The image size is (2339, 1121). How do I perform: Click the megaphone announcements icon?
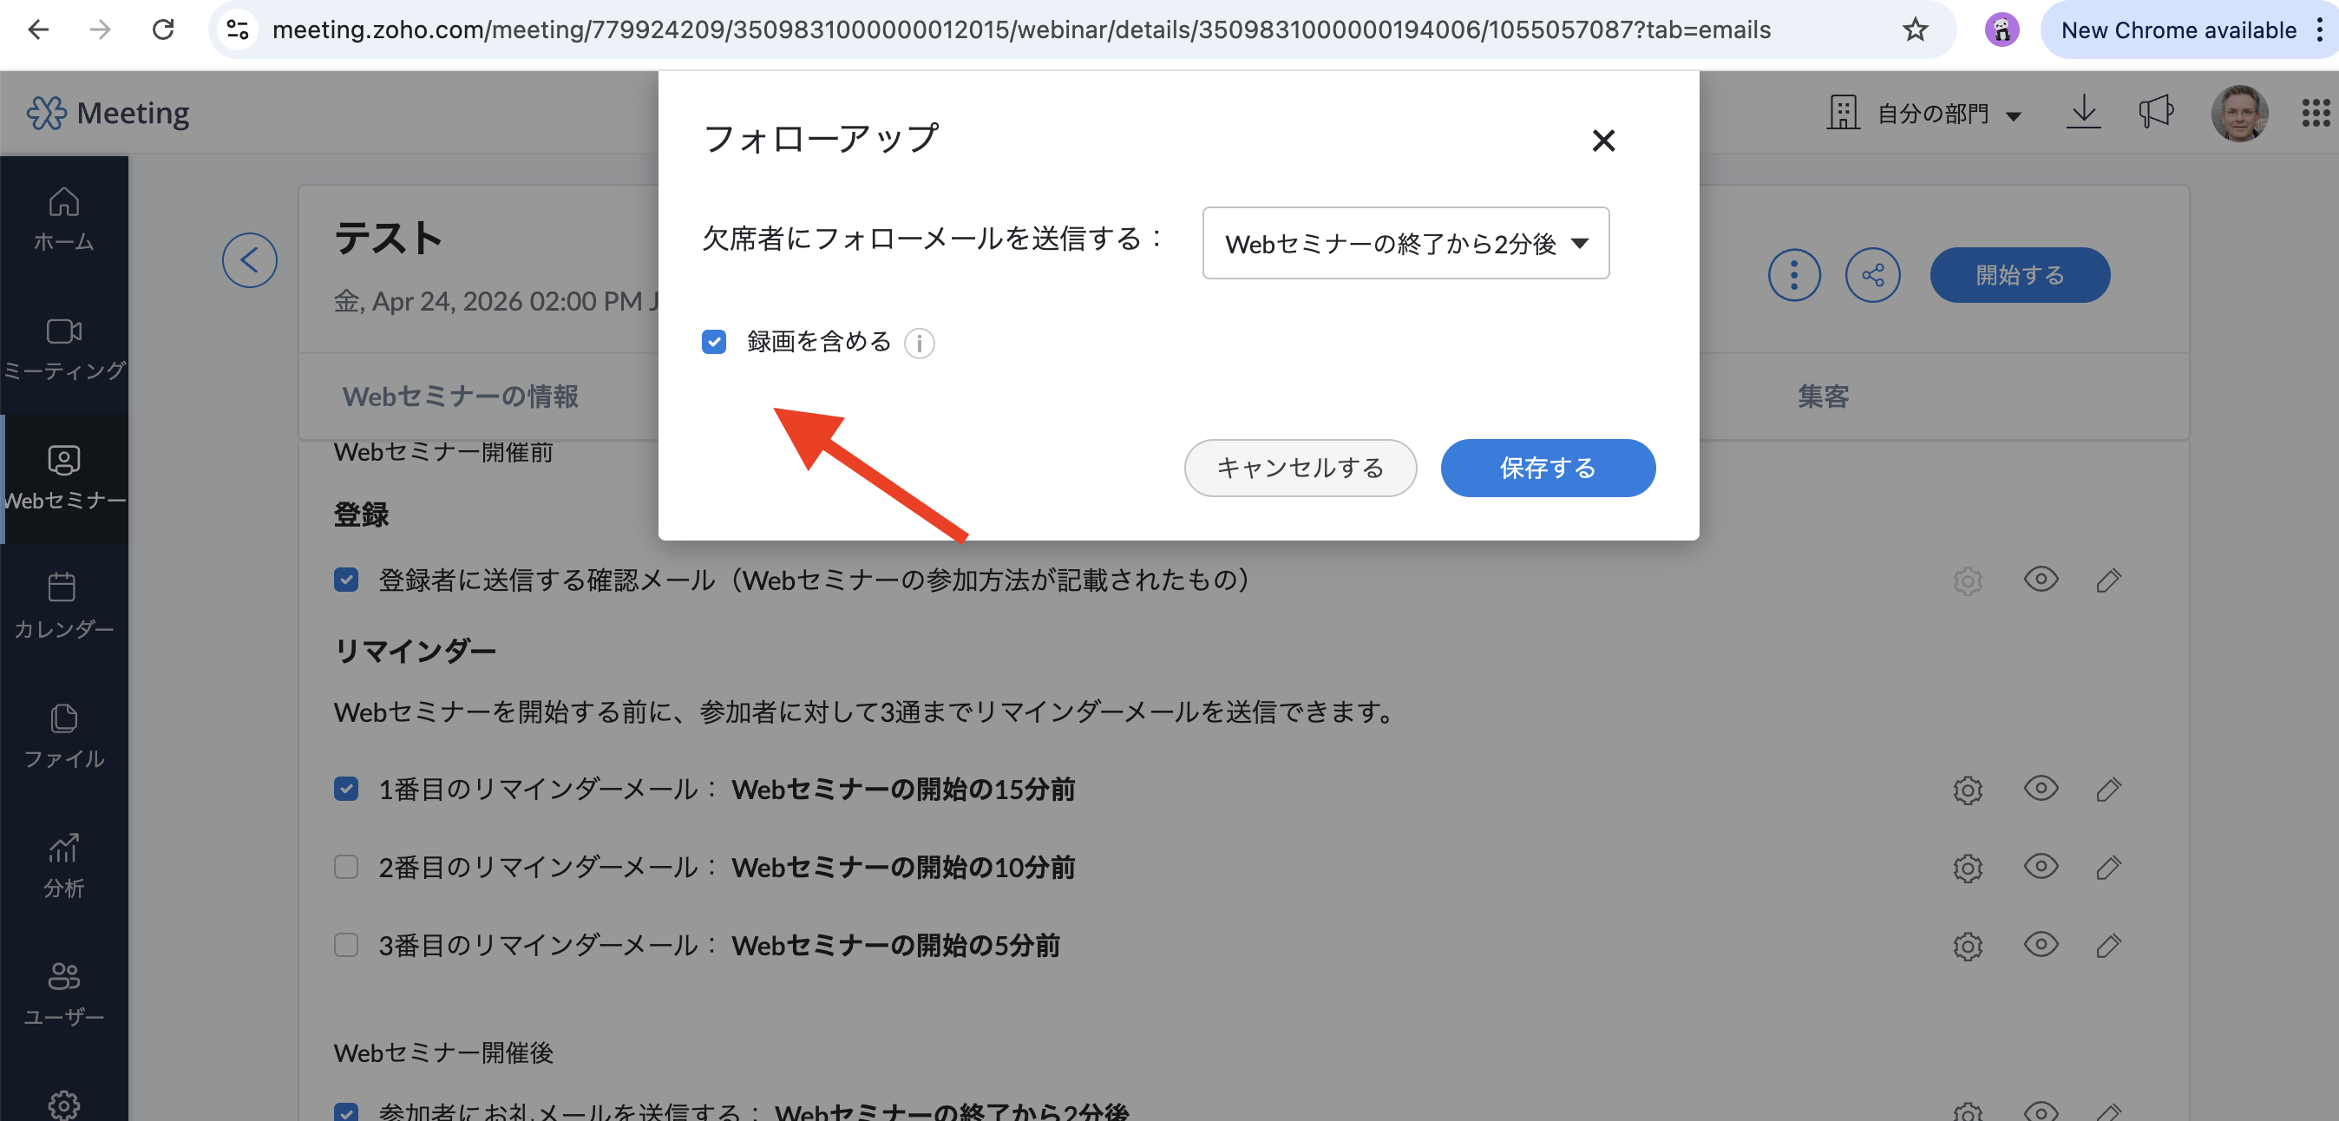[2155, 113]
